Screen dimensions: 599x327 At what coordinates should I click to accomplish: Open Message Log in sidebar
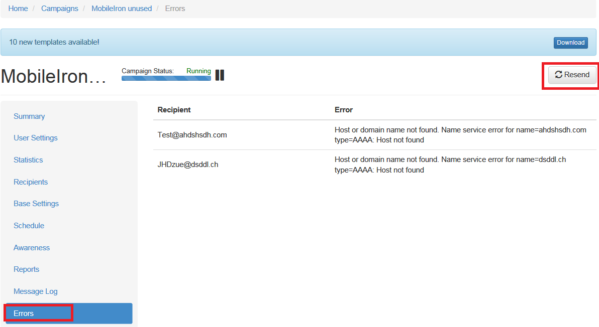[x=36, y=291]
